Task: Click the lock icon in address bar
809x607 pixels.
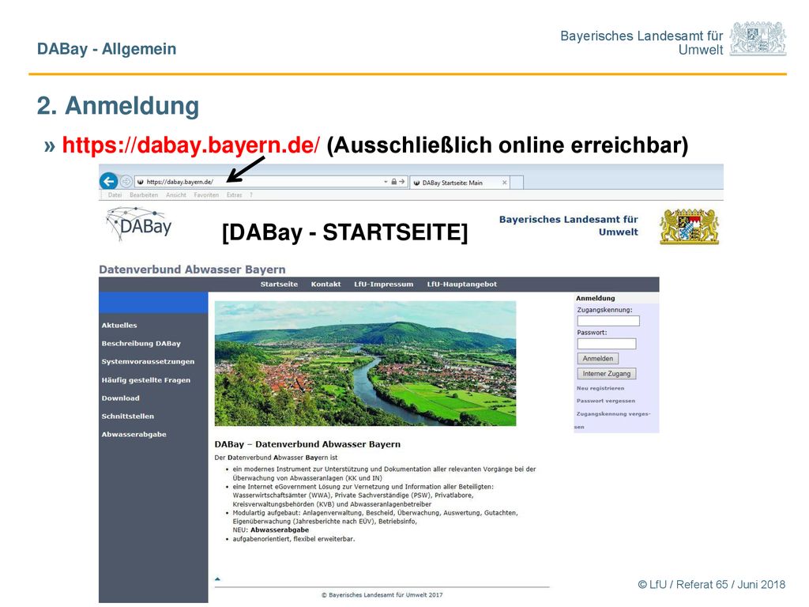Action: [393, 182]
